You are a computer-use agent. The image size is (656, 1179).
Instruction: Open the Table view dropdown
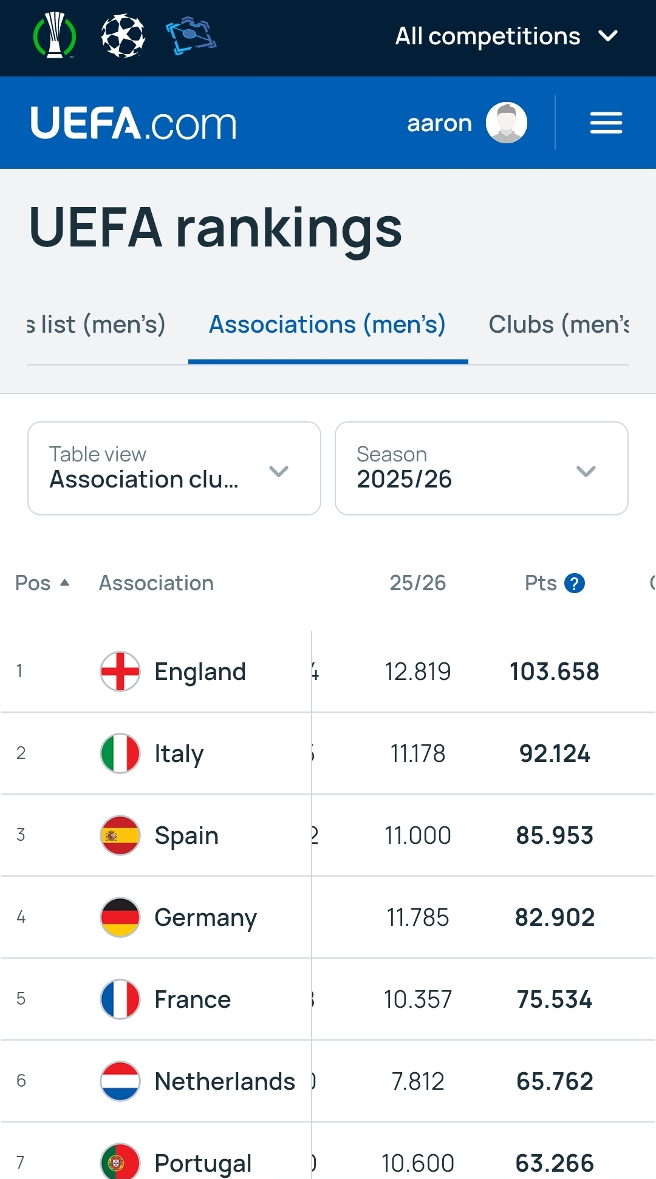click(x=174, y=469)
